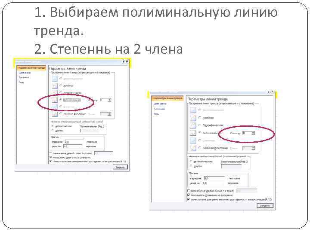This screenshot has width=310, height=232.
Task: Click Закрыть button in left dialog
Action: pos(120,167)
